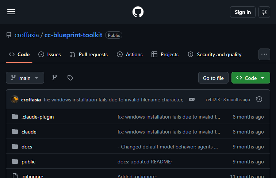
Task: Open additional navigation options menu
Action: pyautogui.click(x=264, y=54)
